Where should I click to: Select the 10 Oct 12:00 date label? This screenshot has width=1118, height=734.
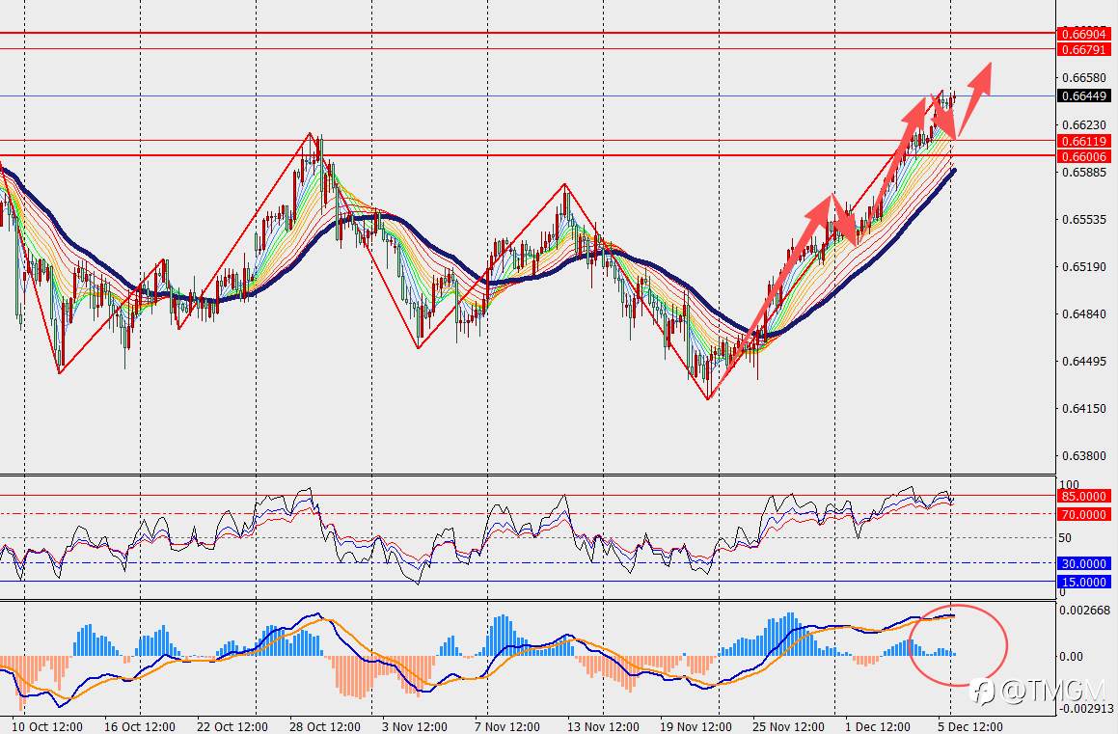[x=48, y=727]
